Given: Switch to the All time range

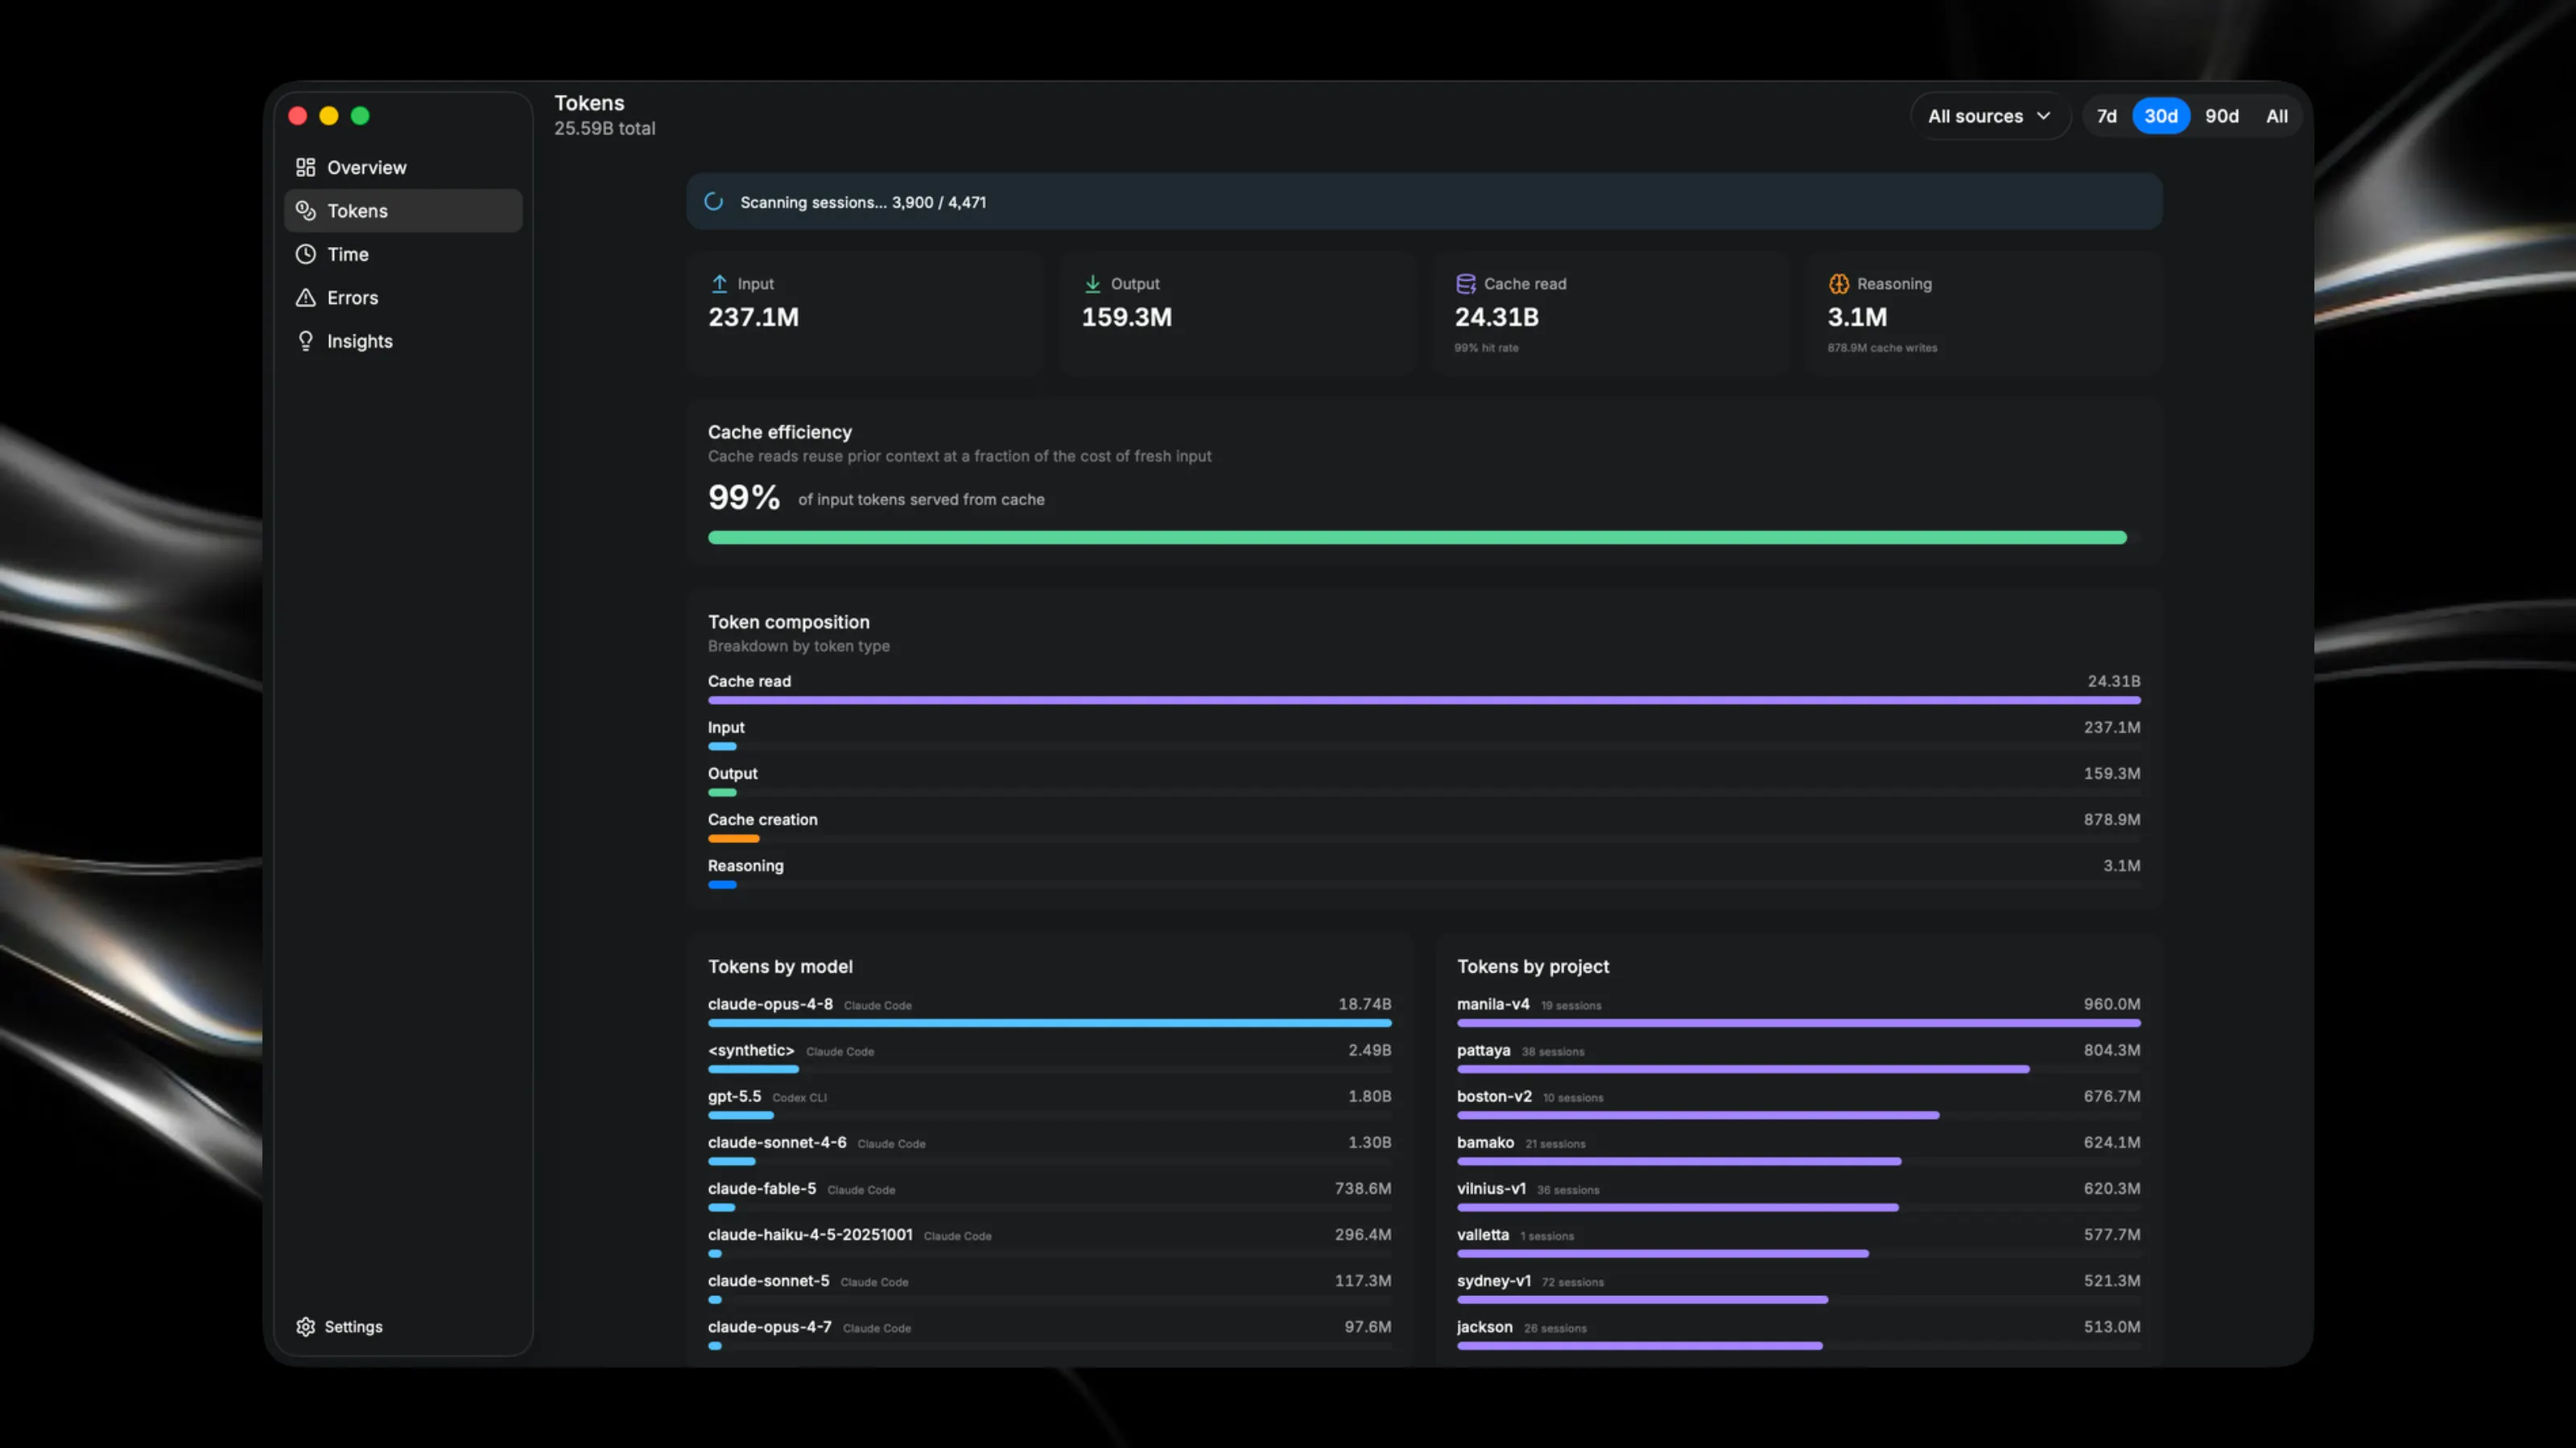Looking at the screenshot, I should (2276, 116).
